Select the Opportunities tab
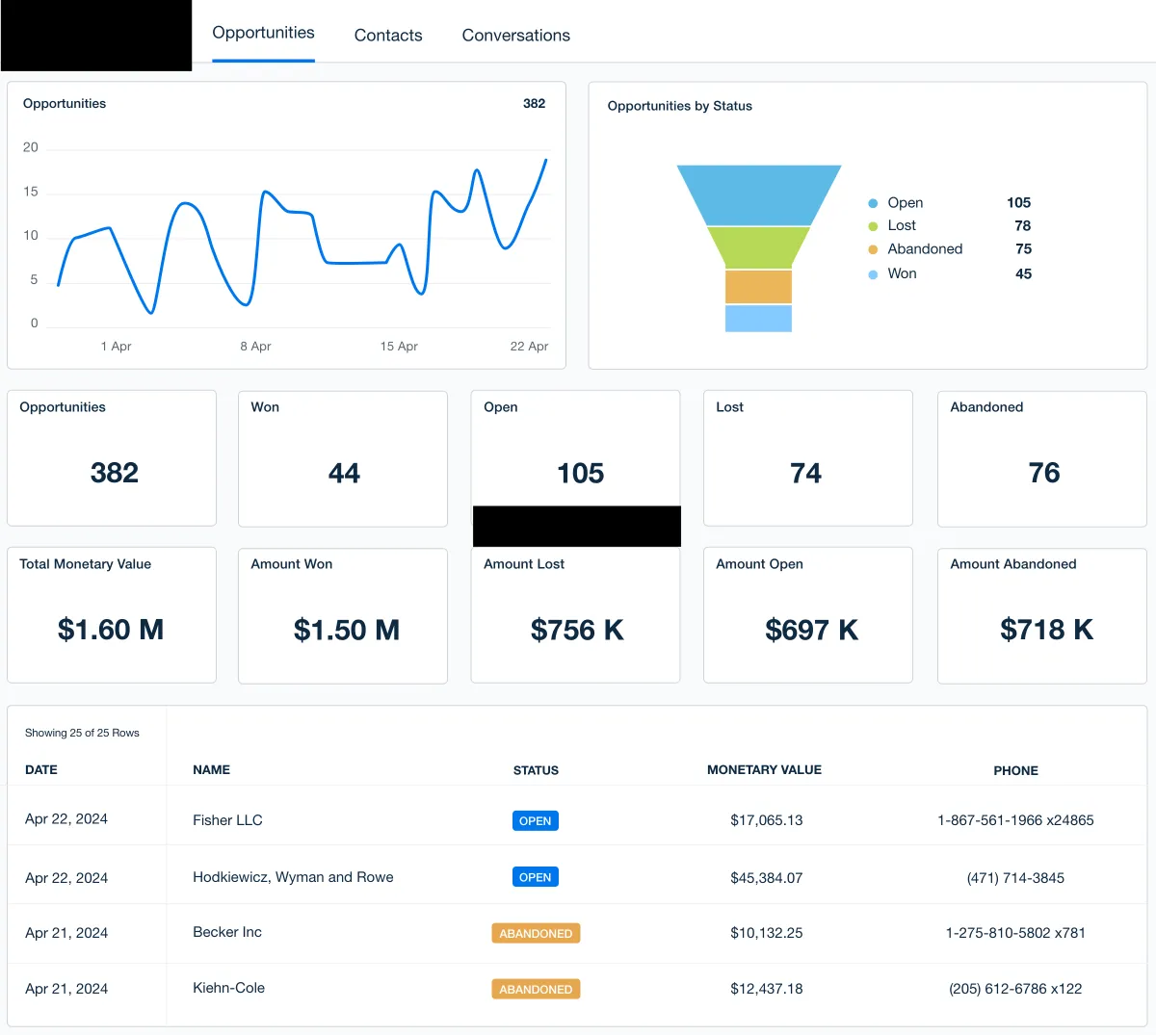 263,33
